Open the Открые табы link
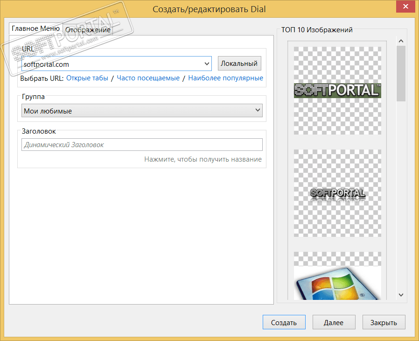Image resolution: width=419 pixels, height=341 pixels. click(x=87, y=78)
